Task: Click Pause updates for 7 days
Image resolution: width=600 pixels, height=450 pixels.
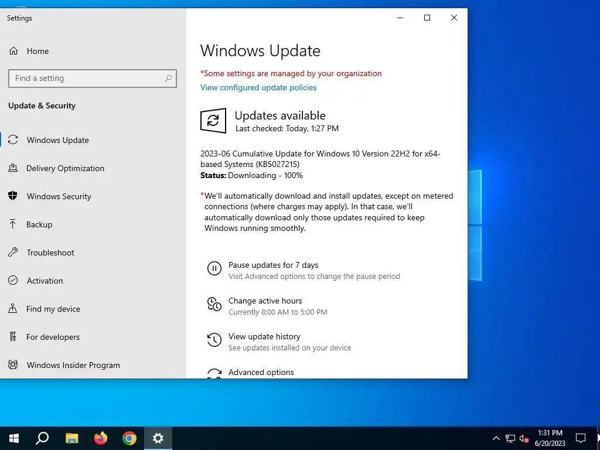Action: (x=273, y=265)
